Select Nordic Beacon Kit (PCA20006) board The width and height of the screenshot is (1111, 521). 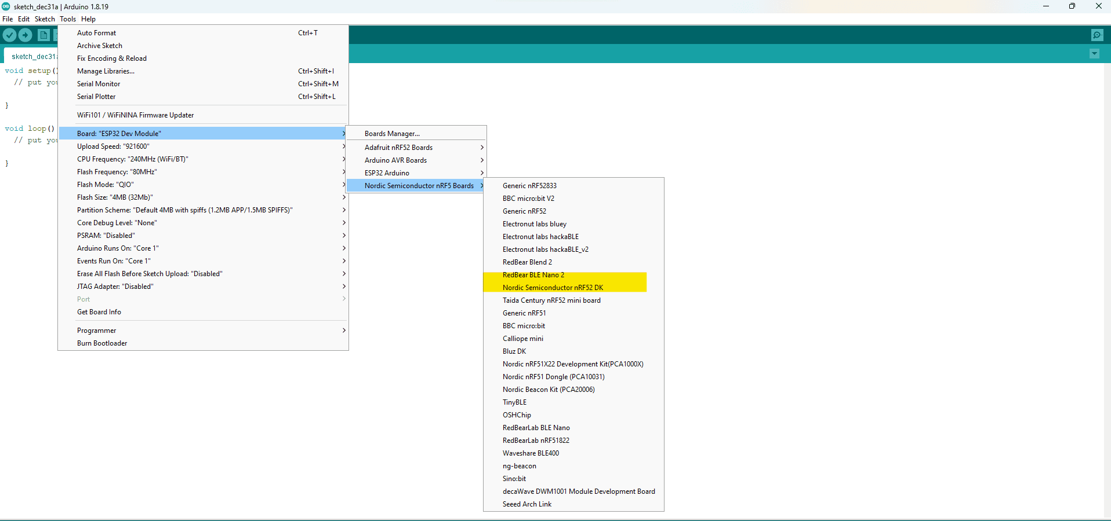[573, 390]
